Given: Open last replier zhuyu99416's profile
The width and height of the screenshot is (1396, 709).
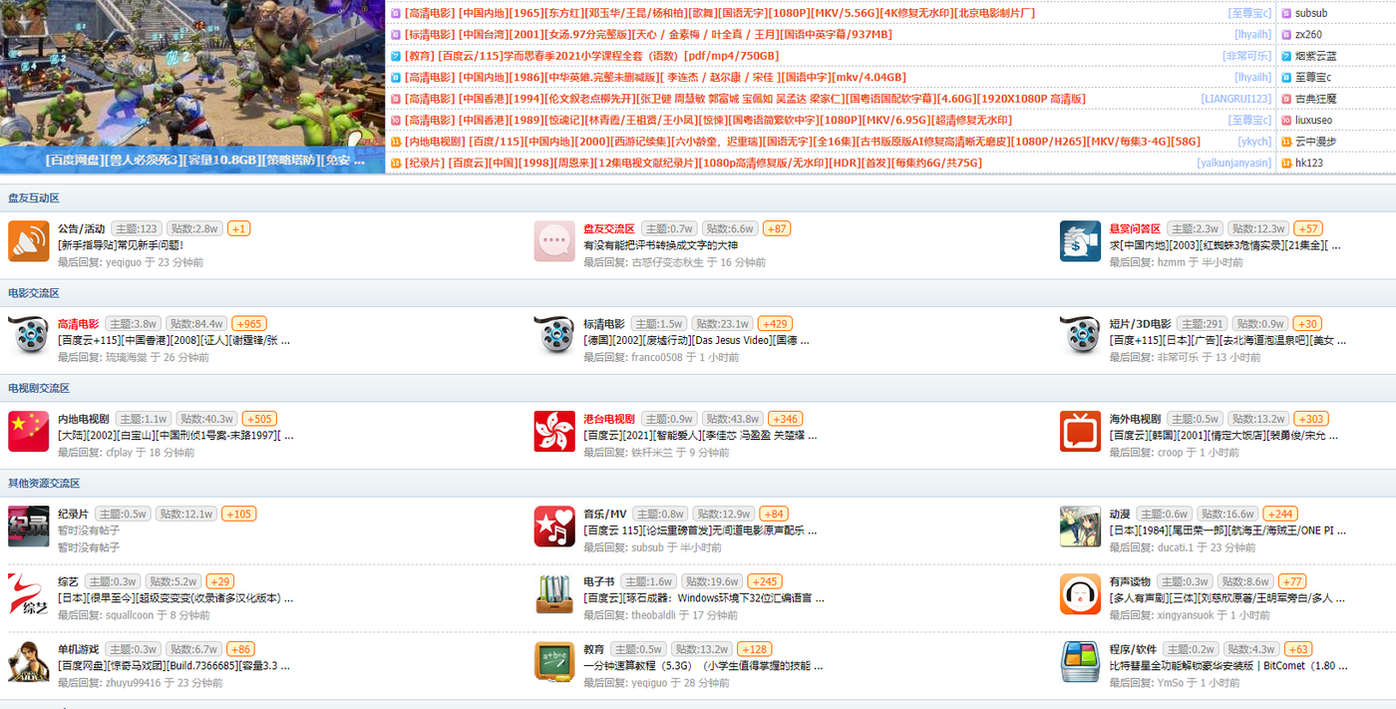Looking at the screenshot, I should pos(134,683).
